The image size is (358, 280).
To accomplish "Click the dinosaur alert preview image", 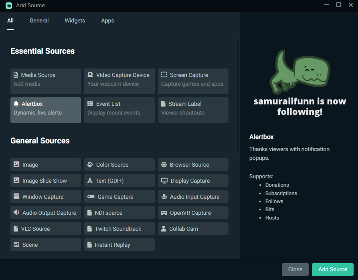I will (x=300, y=72).
